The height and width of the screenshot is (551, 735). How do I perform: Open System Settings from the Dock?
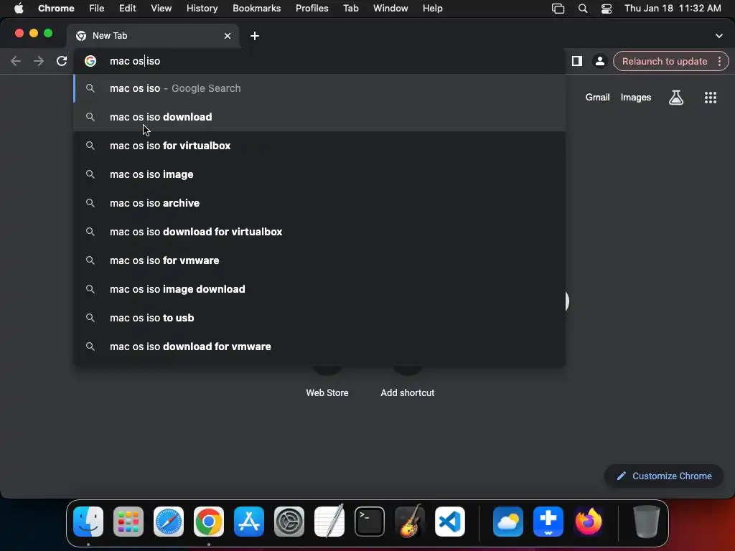click(x=289, y=522)
